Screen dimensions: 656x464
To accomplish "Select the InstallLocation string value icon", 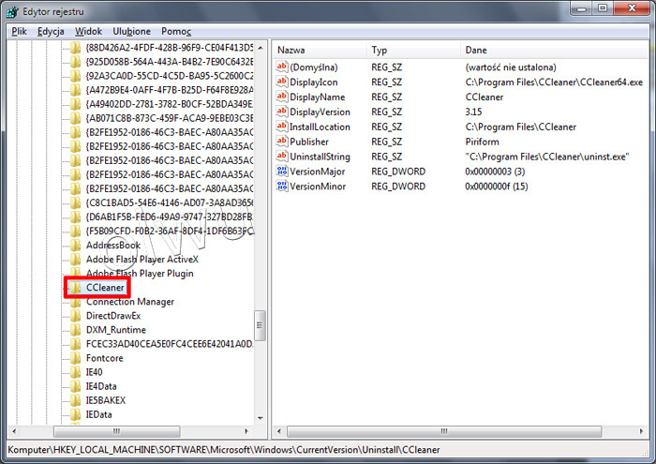I will click(x=282, y=127).
